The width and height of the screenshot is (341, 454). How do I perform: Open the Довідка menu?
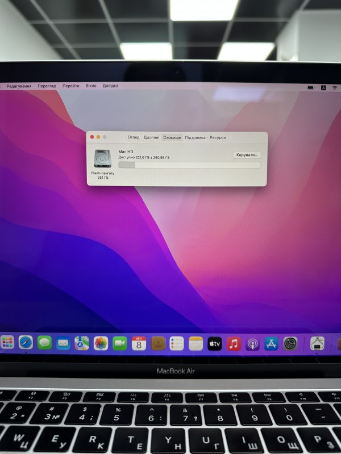[x=110, y=86]
